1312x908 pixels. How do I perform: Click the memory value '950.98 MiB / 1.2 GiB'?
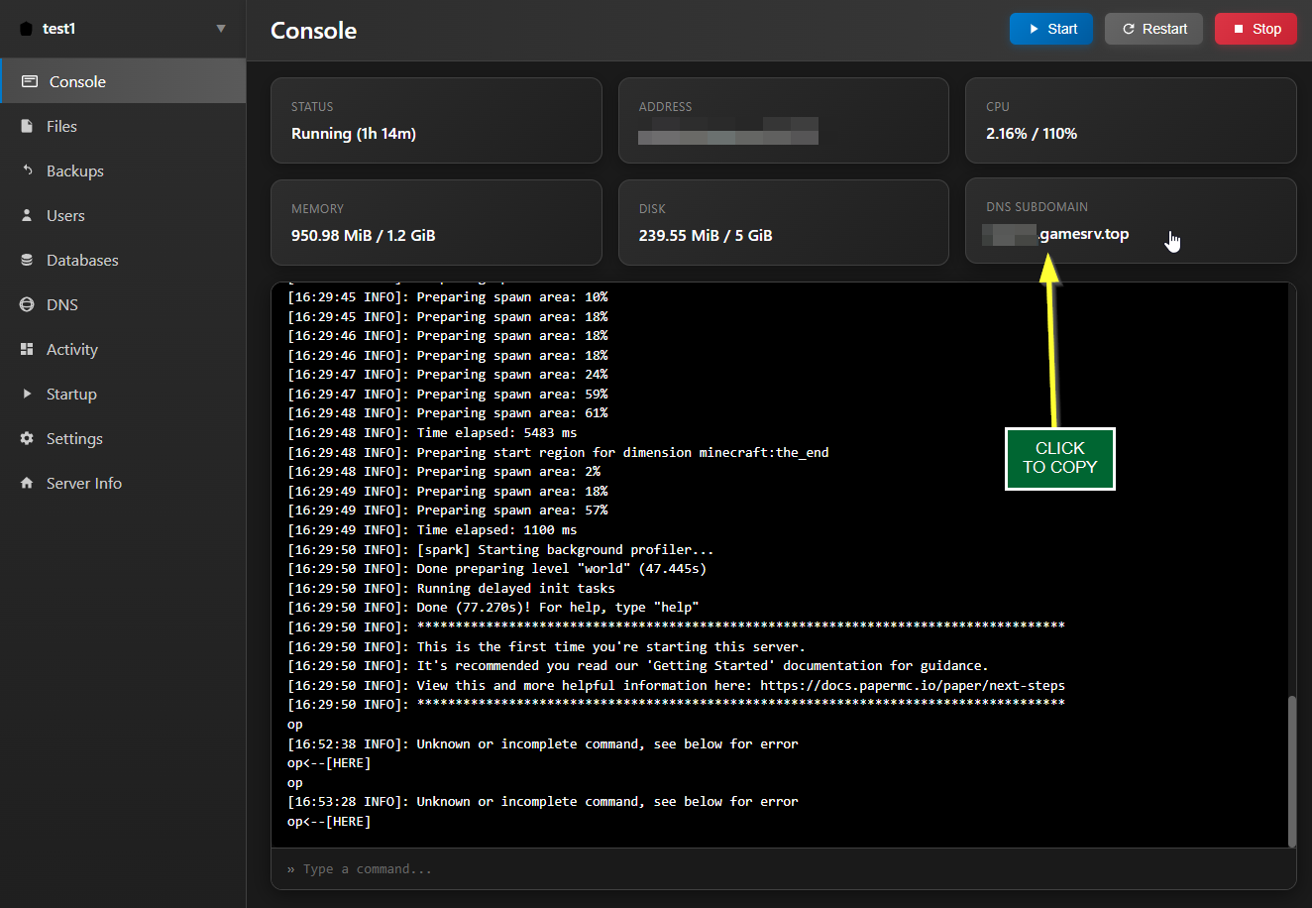[x=364, y=235]
